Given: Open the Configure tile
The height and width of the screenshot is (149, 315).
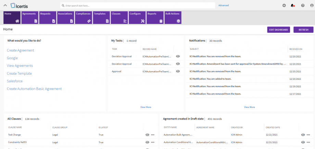Looking at the screenshot, I should (137, 18).
